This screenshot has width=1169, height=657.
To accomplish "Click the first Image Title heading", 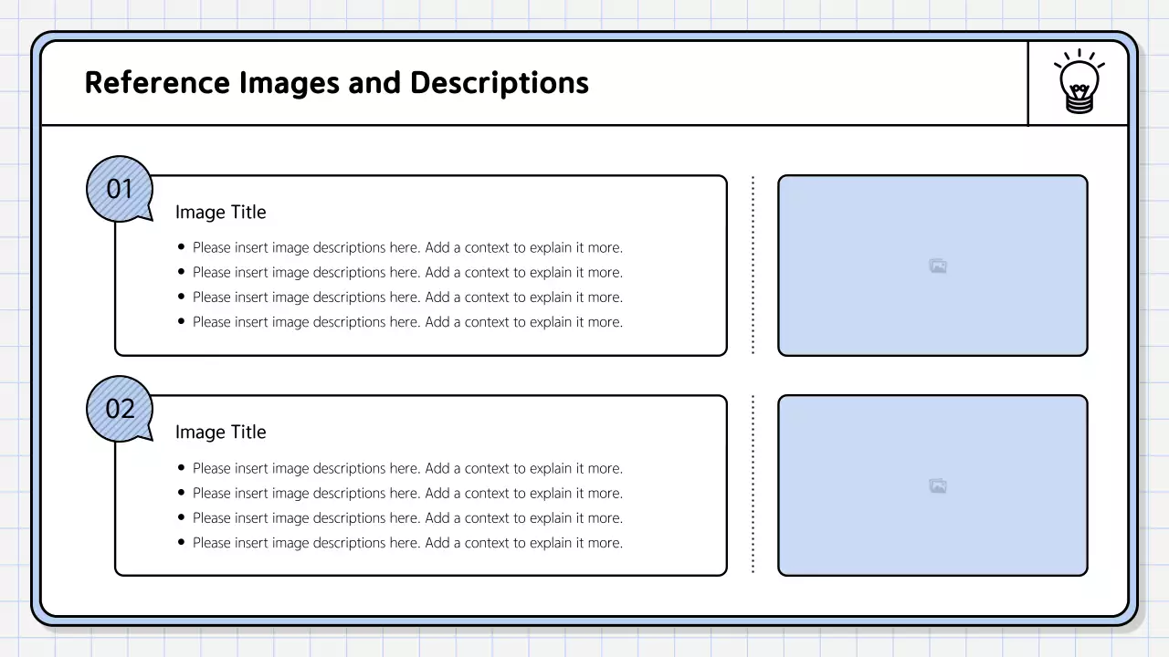I will tap(220, 212).
